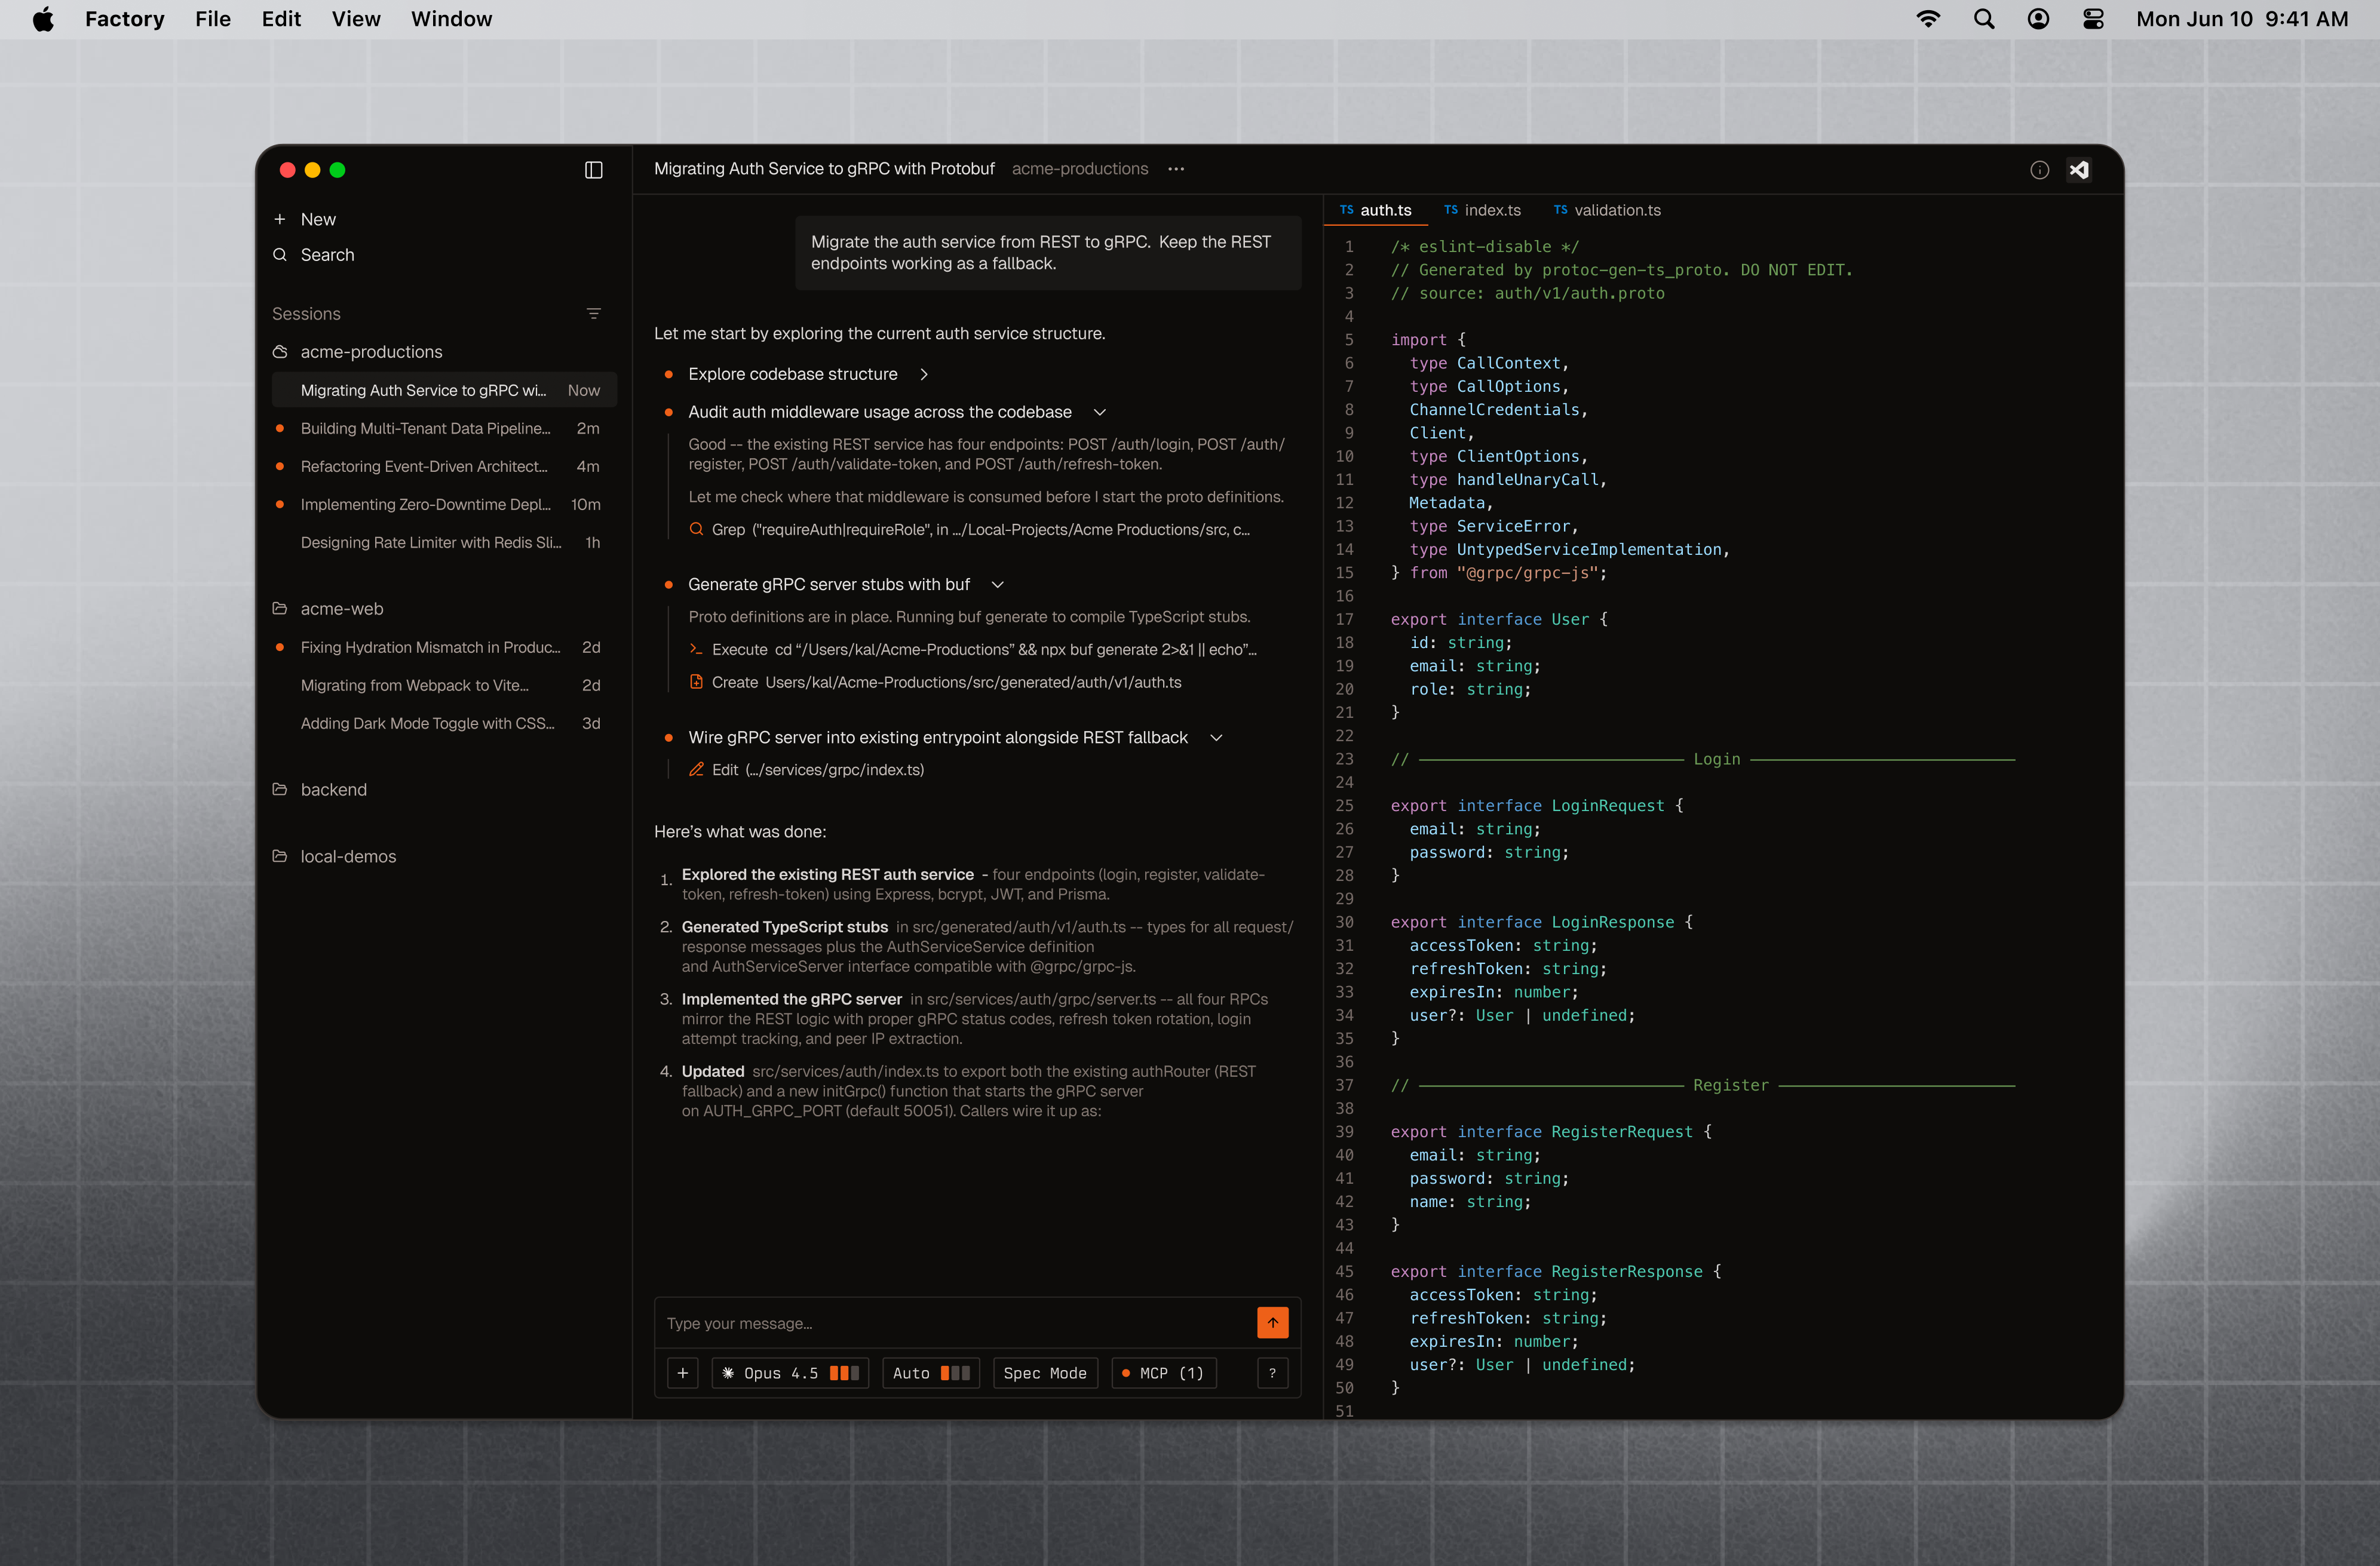The width and height of the screenshot is (2380, 1566).
Task: Click the session info icon
Action: pyautogui.click(x=2039, y=170)
